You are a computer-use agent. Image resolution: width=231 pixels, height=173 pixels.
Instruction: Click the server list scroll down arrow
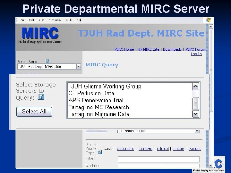pyautogui.click(x=196, y=114)
